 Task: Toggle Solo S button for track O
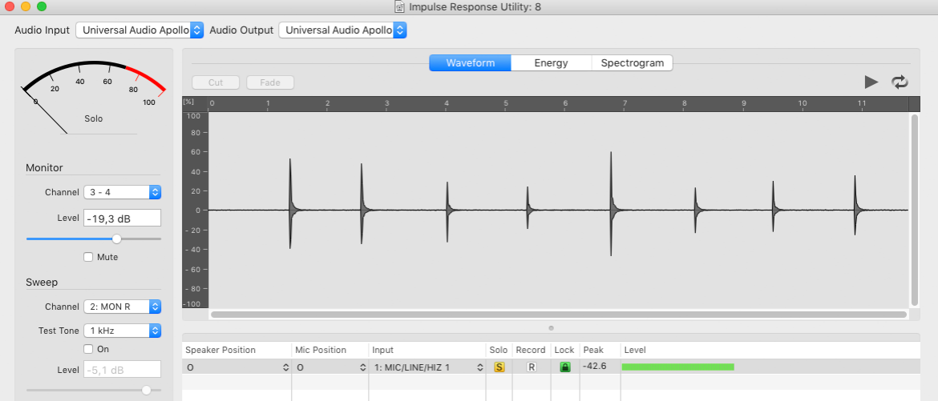[499, 367]
